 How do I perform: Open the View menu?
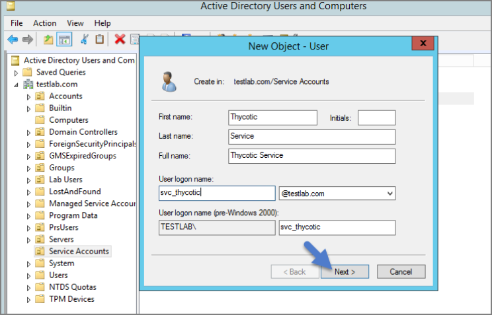pyautogui.click(x=75, y=23)
